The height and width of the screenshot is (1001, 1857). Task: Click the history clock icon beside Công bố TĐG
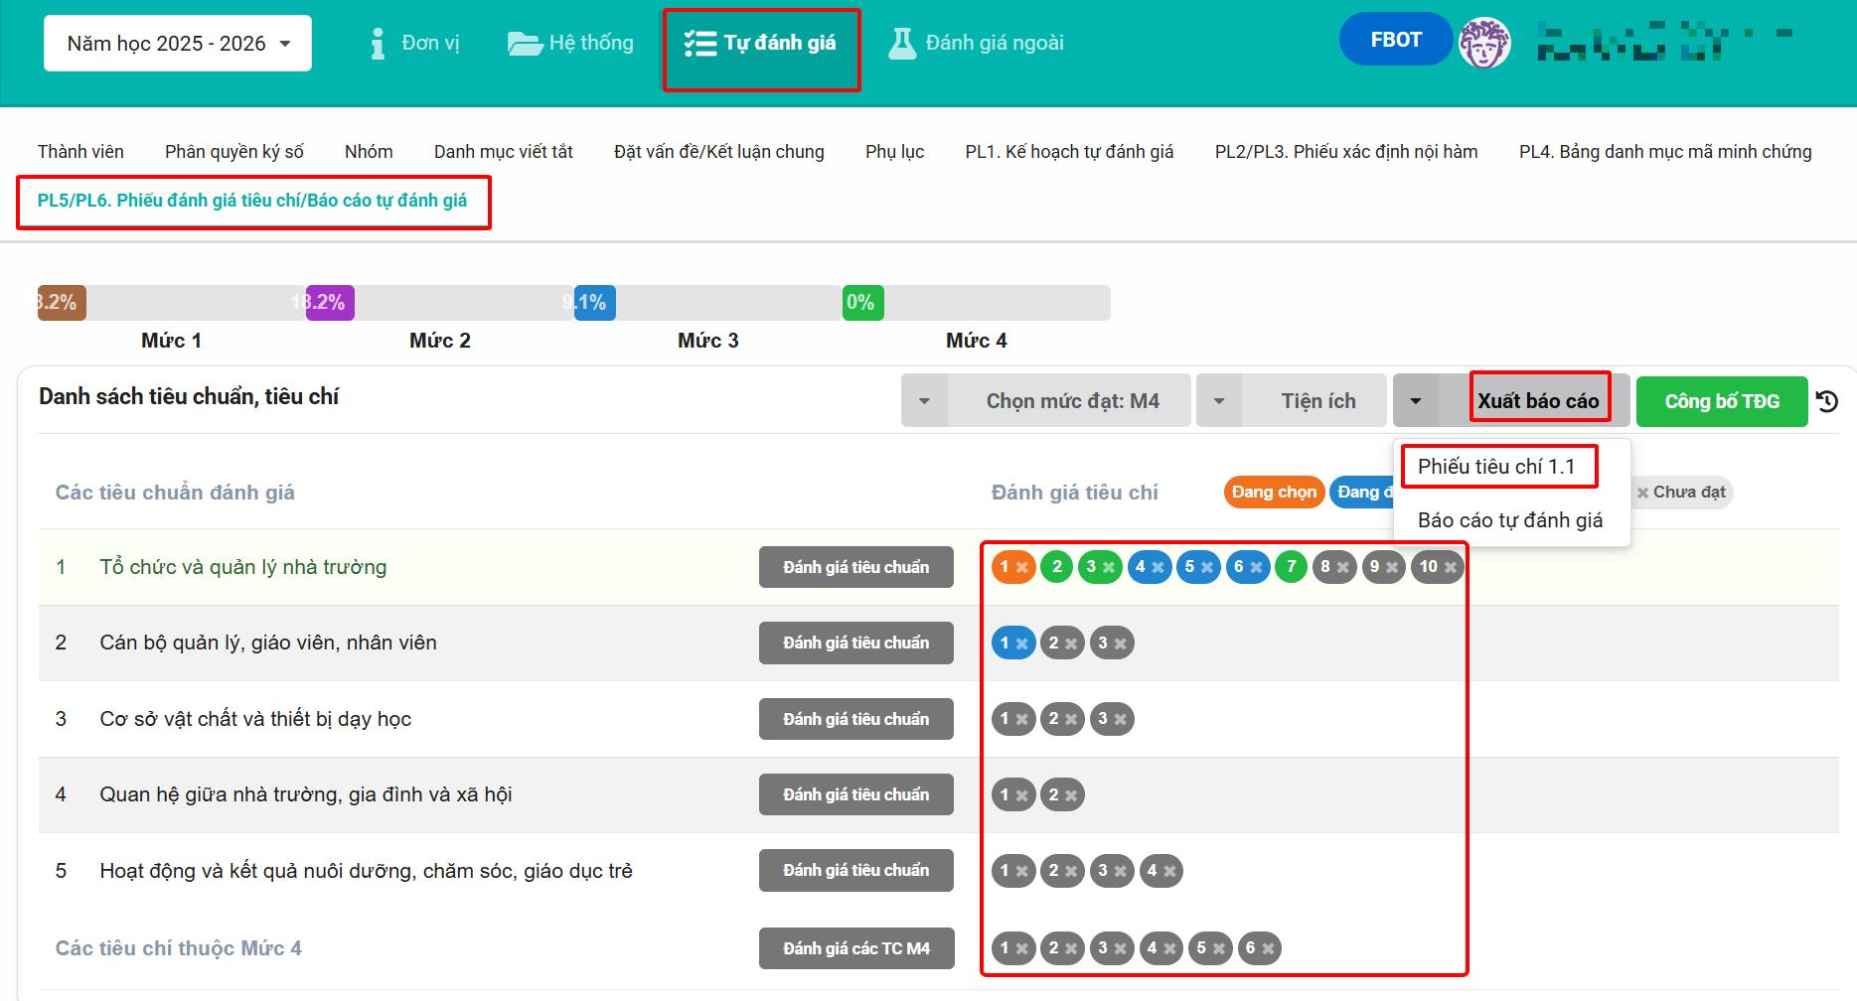point(1827,401)
